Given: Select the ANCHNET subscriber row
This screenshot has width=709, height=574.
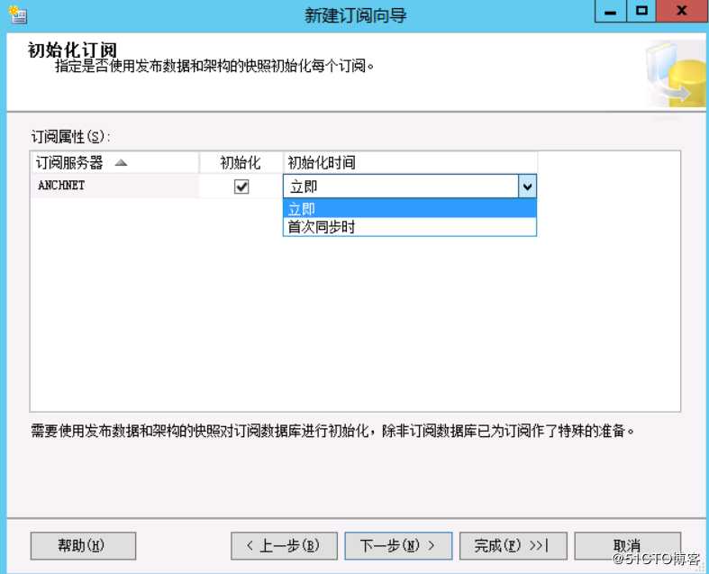Looking at the screenshot, I should (115, 186).
